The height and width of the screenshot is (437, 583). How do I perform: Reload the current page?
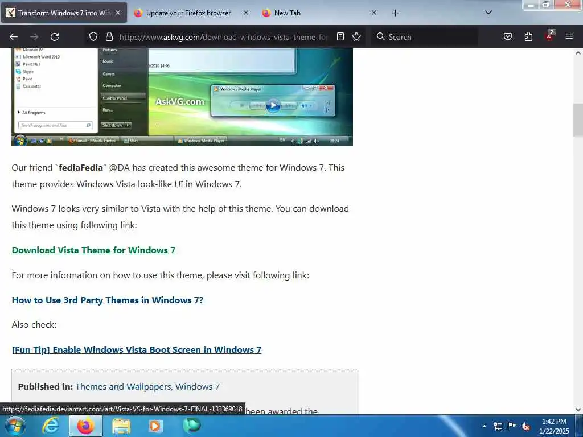pos(55,37)
